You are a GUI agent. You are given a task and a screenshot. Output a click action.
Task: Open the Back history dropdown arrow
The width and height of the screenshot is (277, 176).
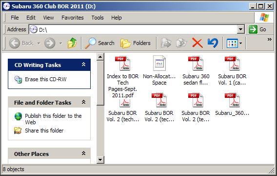39,43
